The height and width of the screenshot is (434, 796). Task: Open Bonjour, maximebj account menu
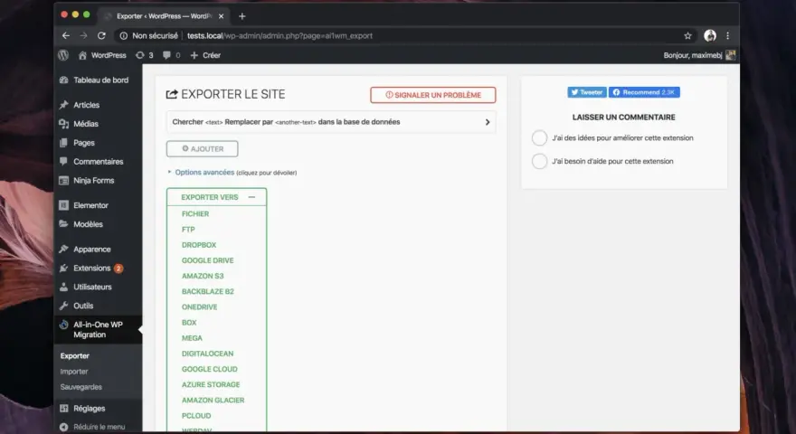[x=699, y=55]
